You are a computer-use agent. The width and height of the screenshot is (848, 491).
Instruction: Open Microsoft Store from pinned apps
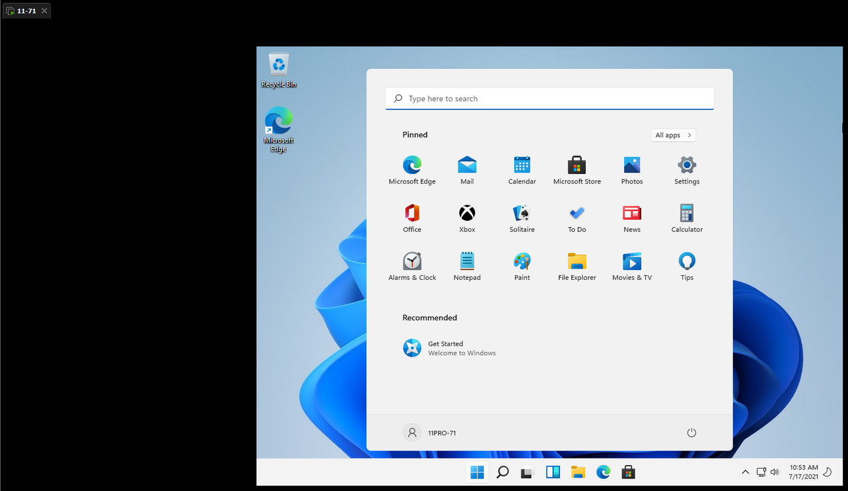point(577,170)
